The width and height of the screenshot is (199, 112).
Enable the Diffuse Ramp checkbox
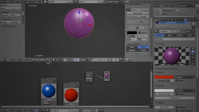(177, 81)
